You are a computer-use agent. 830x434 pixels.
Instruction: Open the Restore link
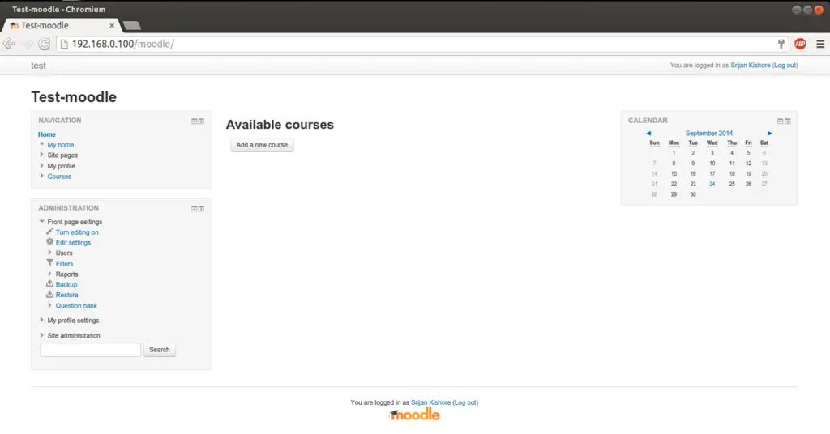[x=67, y=295]
